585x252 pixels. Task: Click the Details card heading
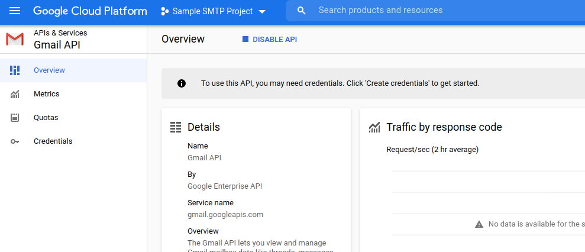pos(203,127)
